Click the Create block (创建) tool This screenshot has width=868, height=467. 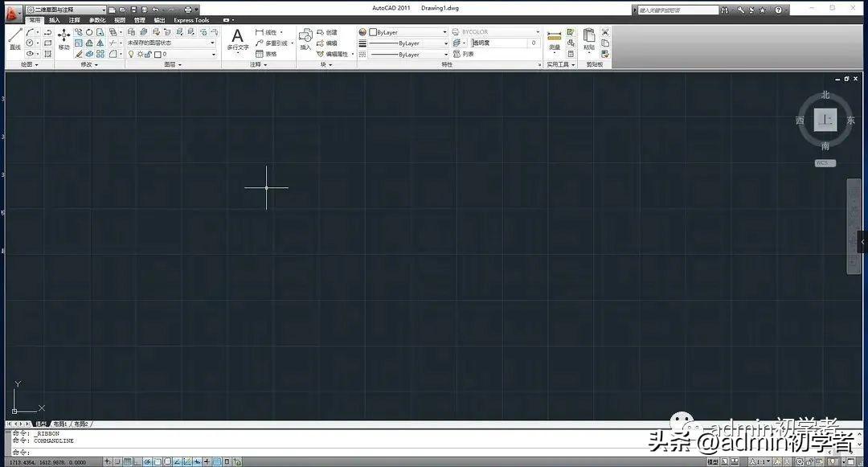(326, 32)
